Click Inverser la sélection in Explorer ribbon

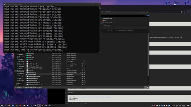click(107, 23)
